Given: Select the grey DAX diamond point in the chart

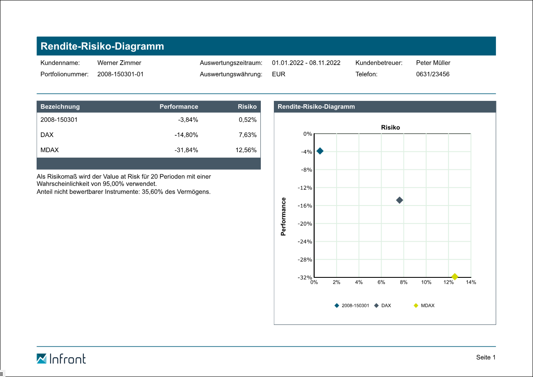Looking at the screenshot, I should (x=400, y=200).
